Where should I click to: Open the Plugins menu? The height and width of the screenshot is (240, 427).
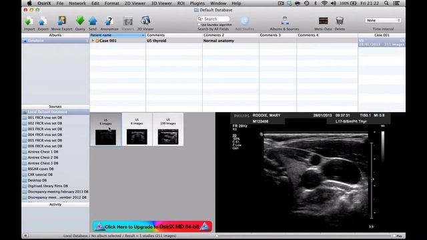[x=197, y=3]
